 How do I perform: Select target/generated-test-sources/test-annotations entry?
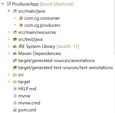point(66,68)
